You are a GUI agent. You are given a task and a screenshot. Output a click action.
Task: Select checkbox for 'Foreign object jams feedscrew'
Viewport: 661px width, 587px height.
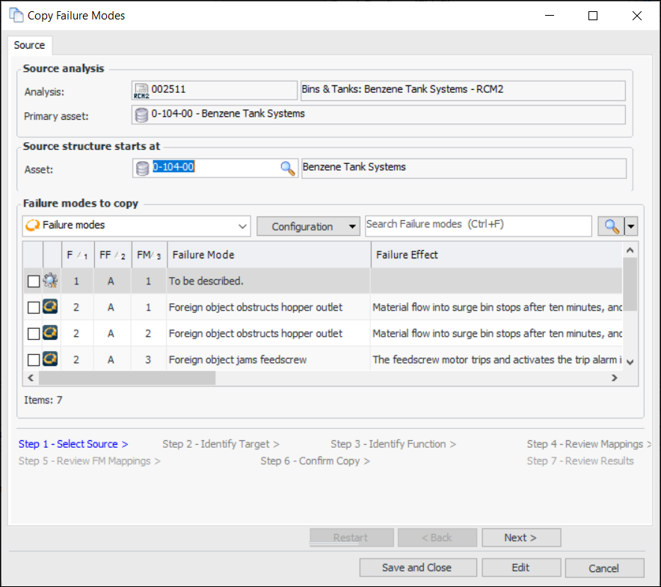coord(33,359)
